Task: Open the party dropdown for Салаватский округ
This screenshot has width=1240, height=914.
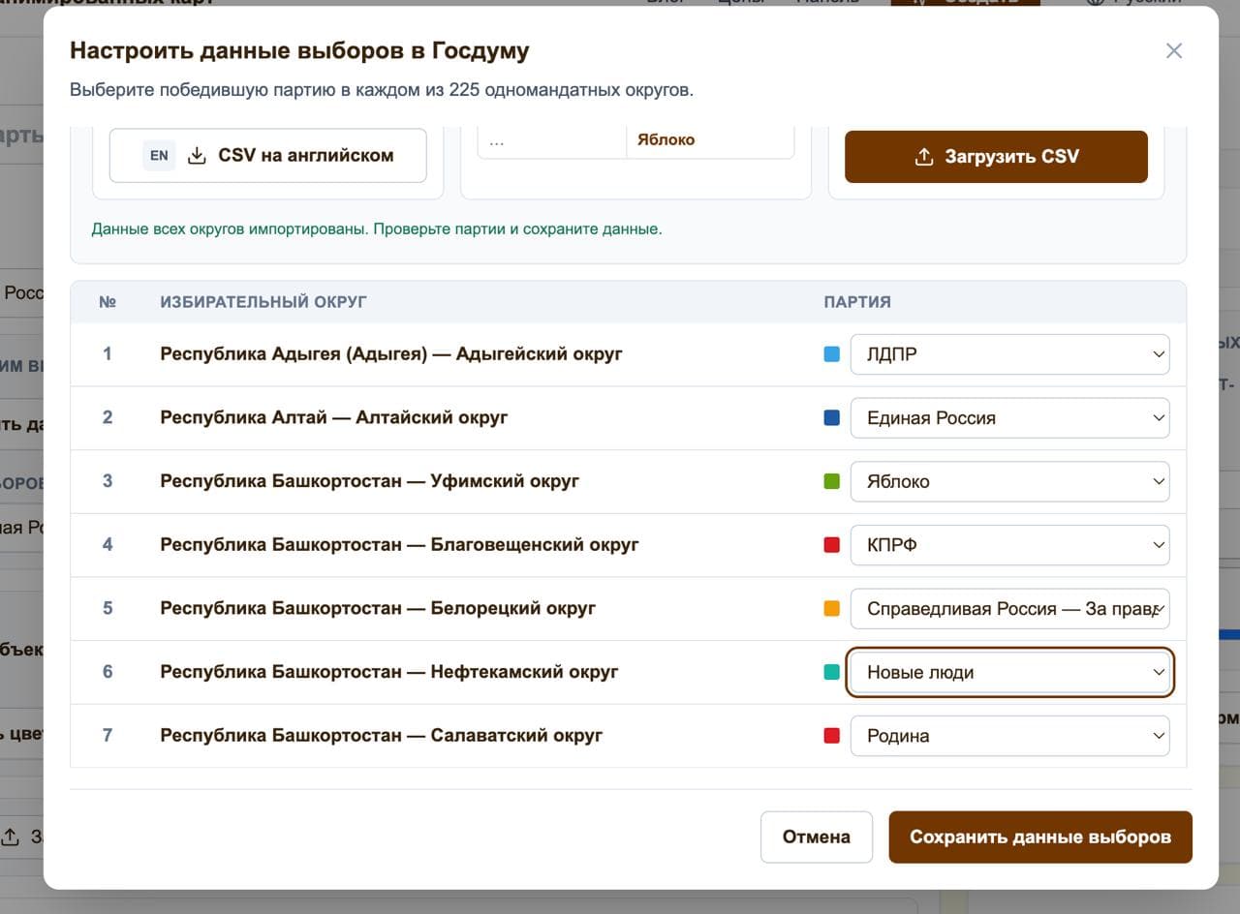Action: pos(1009,736)
